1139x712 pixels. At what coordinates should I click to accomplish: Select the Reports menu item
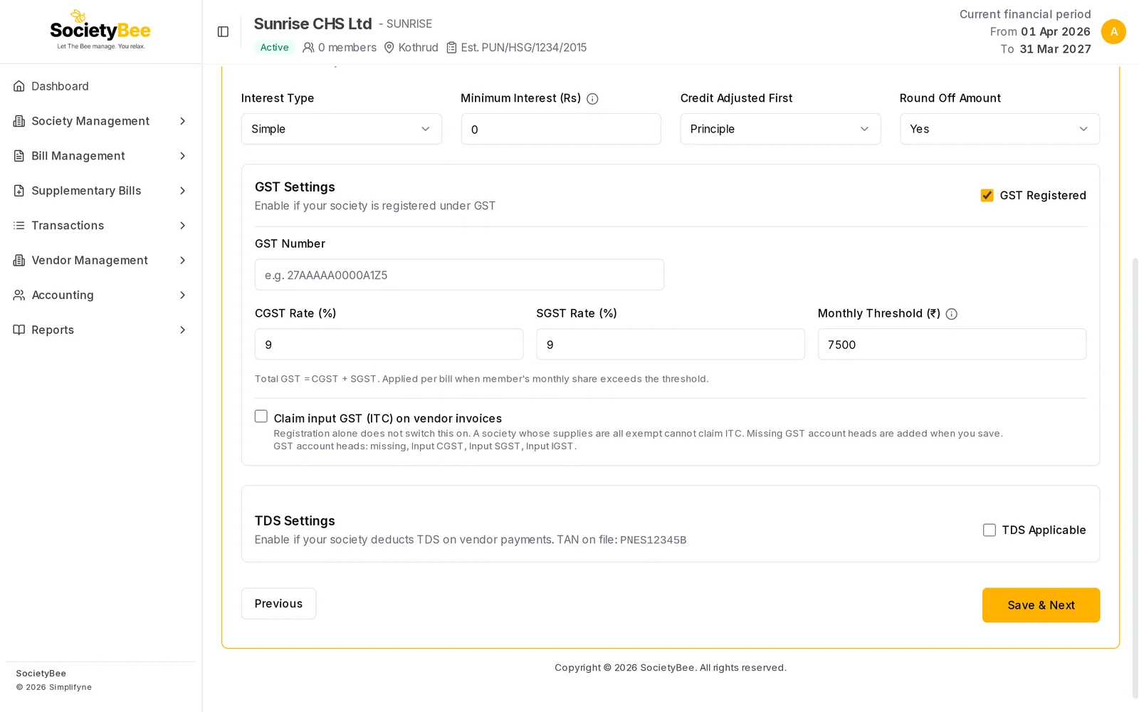pos(100,330)
